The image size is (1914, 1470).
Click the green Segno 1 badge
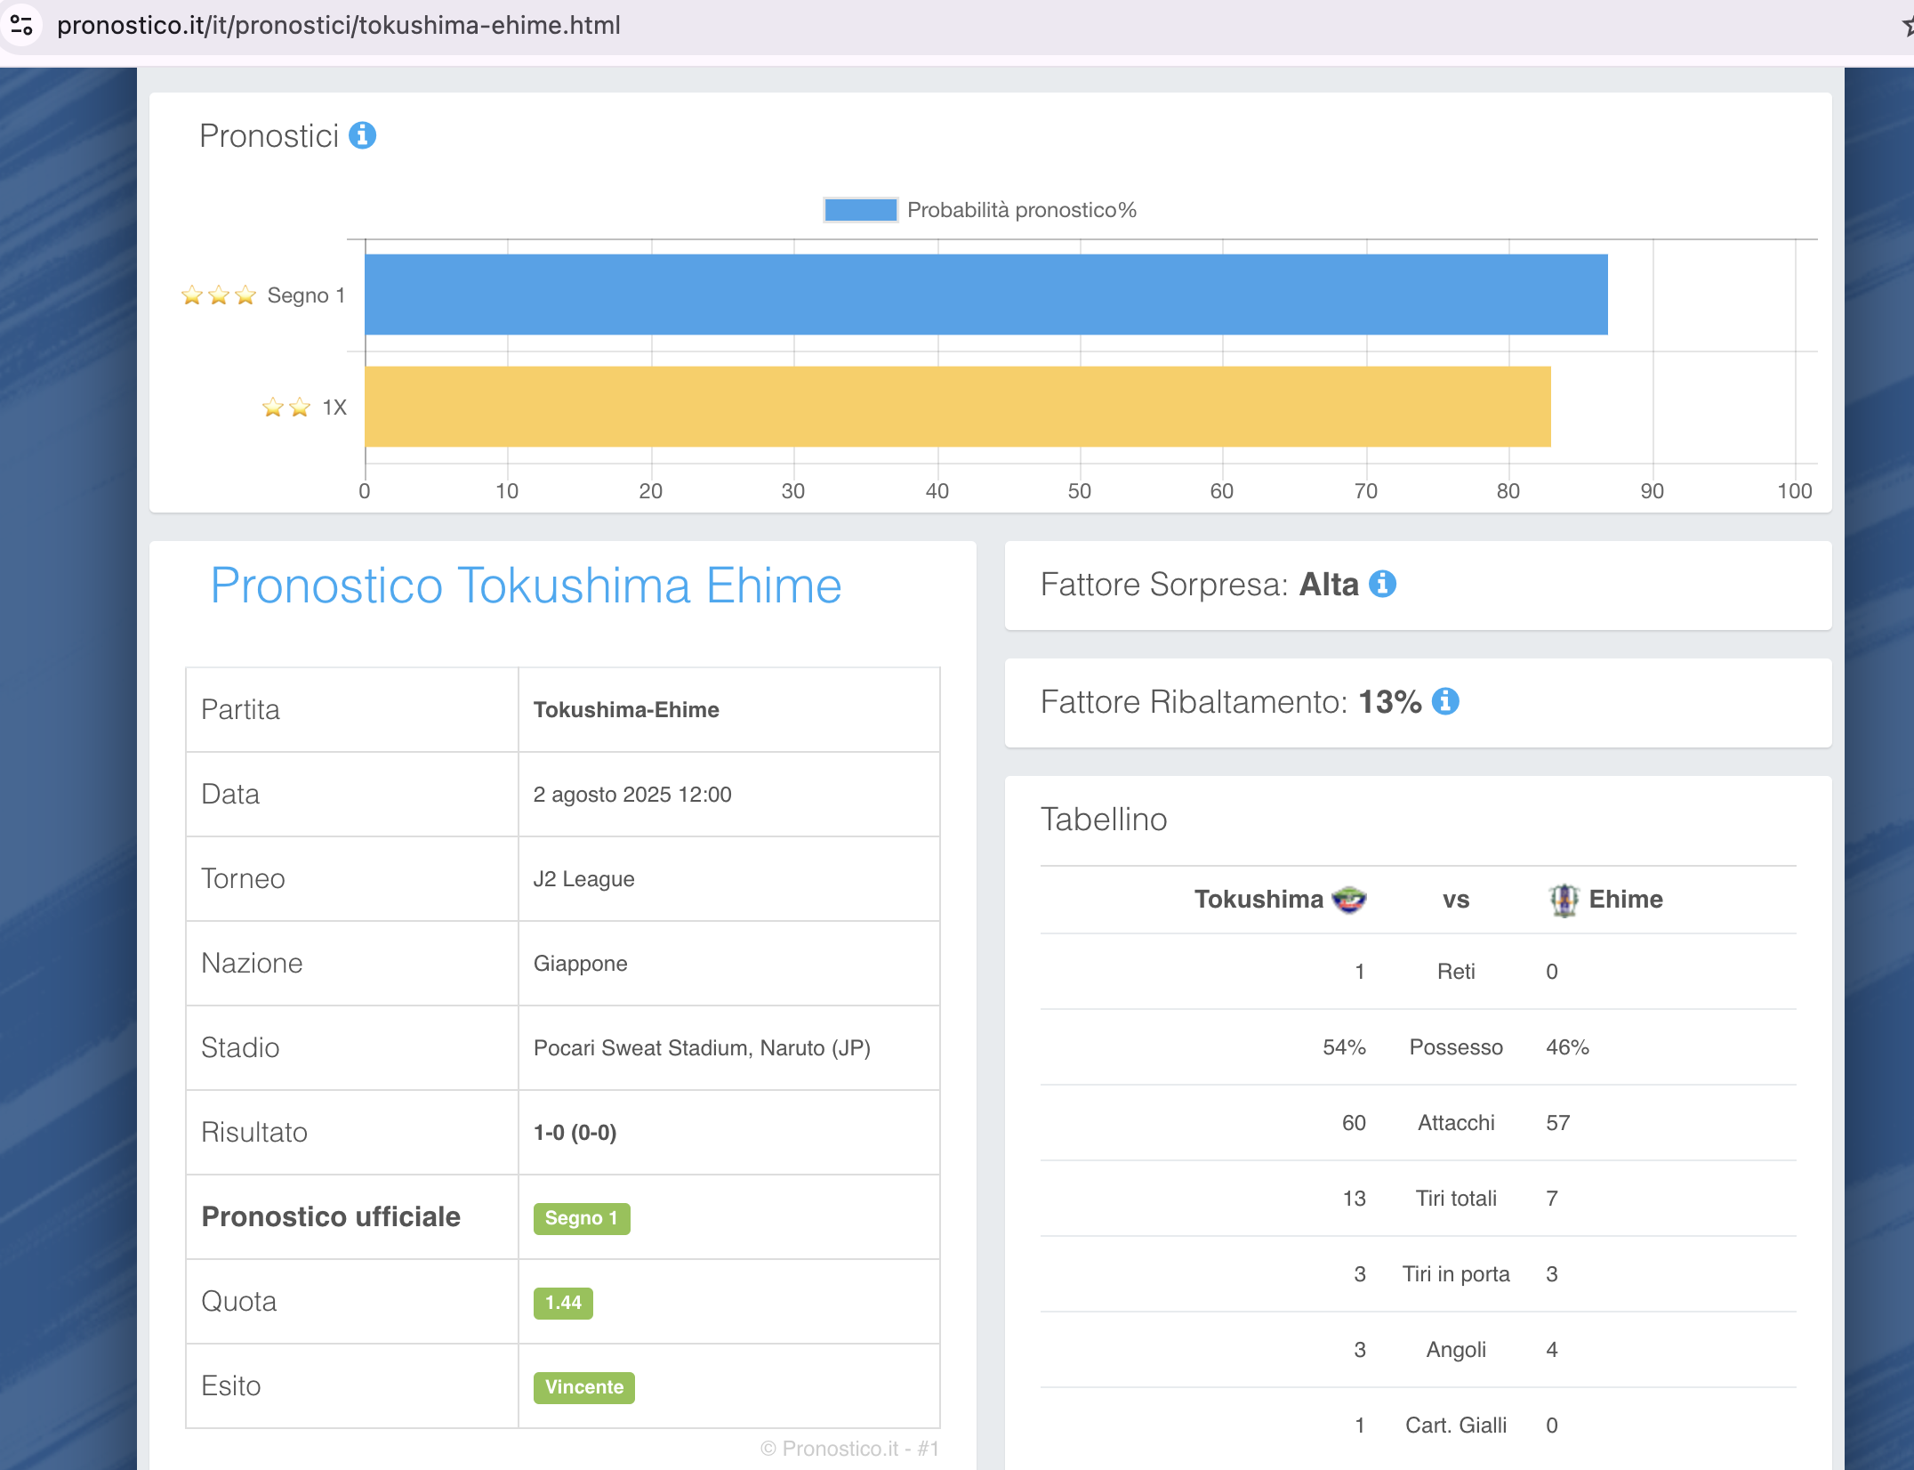[x=582, y=1218]
